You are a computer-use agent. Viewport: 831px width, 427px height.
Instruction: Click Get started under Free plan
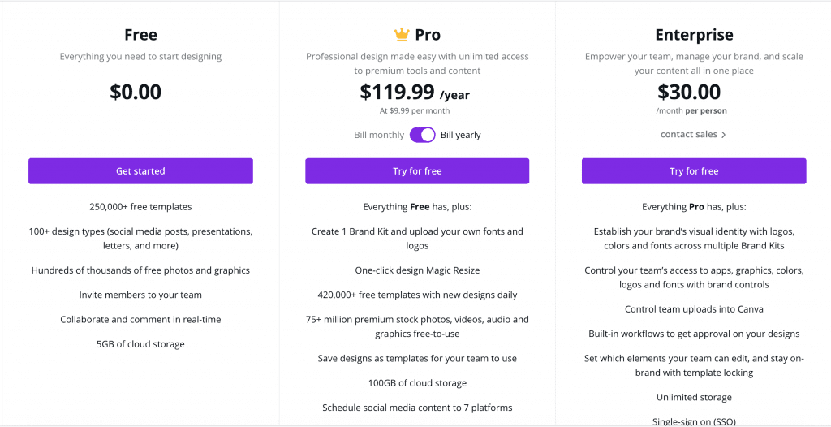(x=140, y=170)
